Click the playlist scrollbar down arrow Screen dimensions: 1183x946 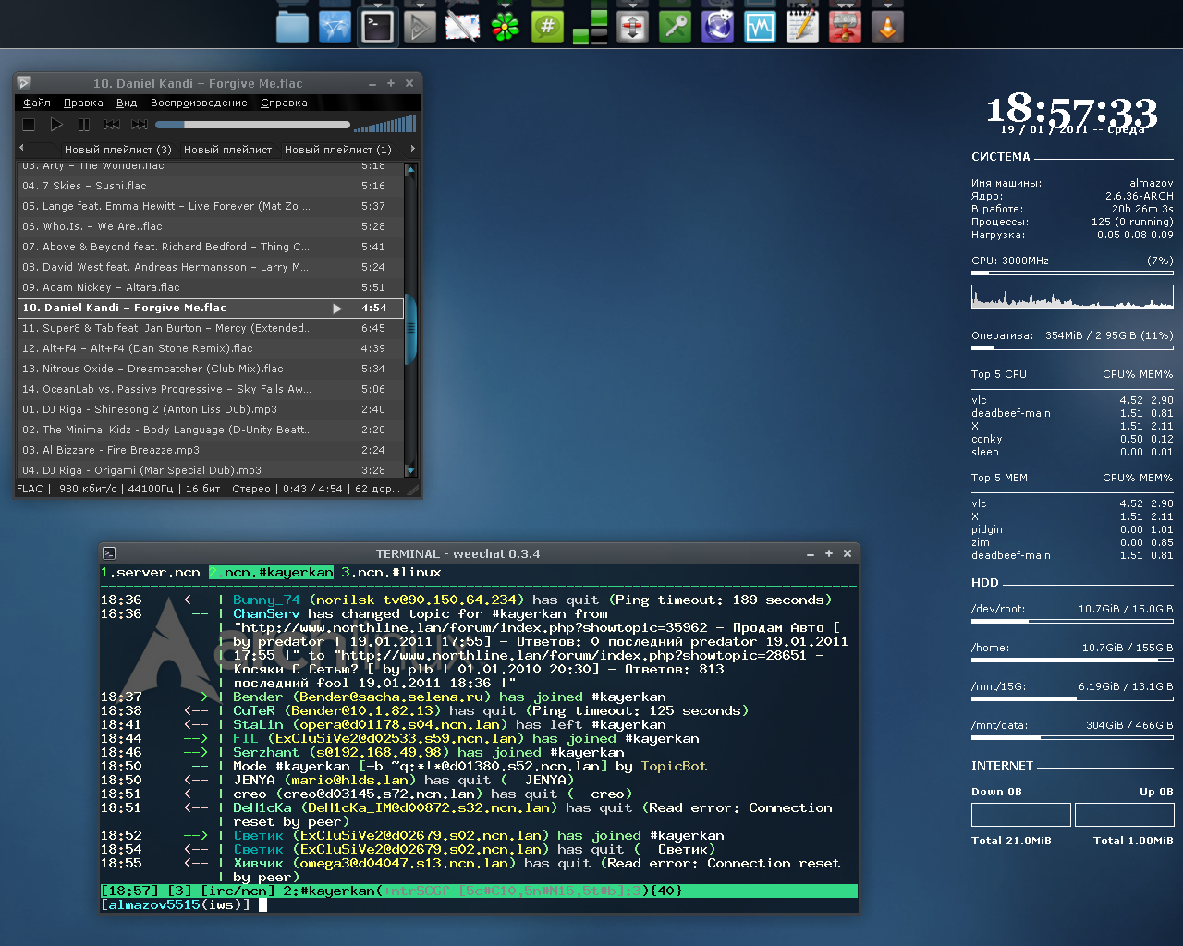(411, 470)
